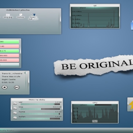Screen dimensions: 133x133
Task: Click the track title There Was A Life
Action: click(11, 76)
